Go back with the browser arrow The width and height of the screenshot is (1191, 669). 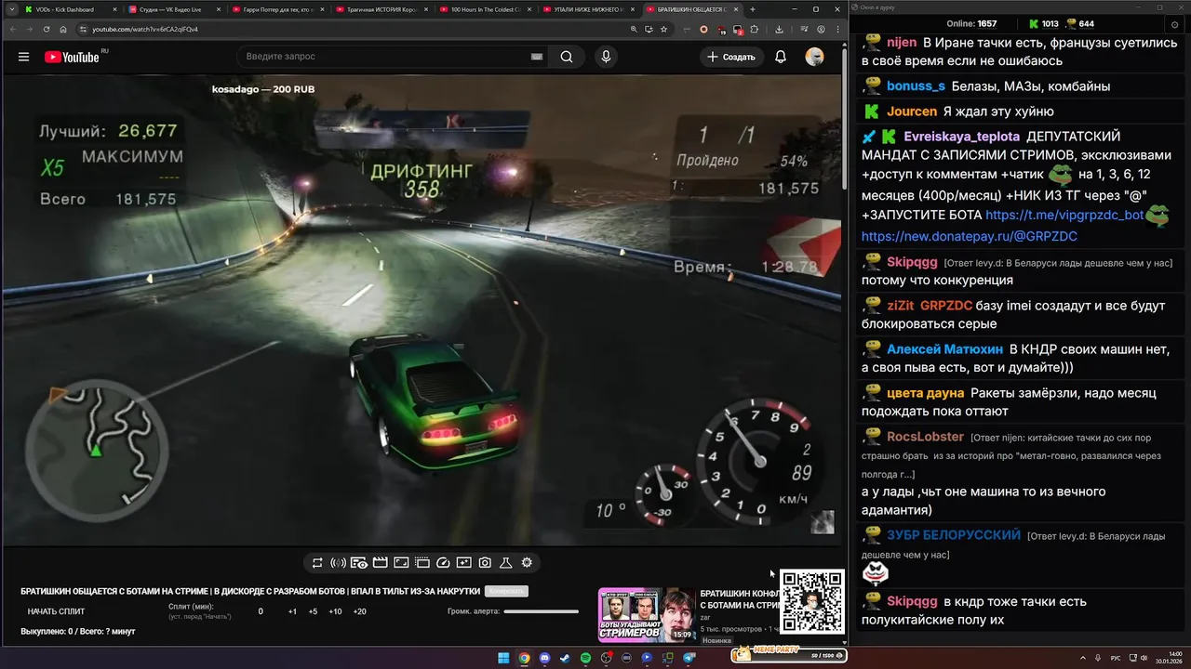point(12,29)
